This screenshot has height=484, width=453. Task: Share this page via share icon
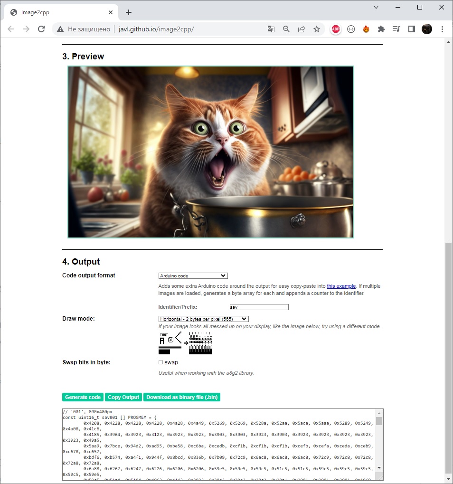(x=302, y=29)
